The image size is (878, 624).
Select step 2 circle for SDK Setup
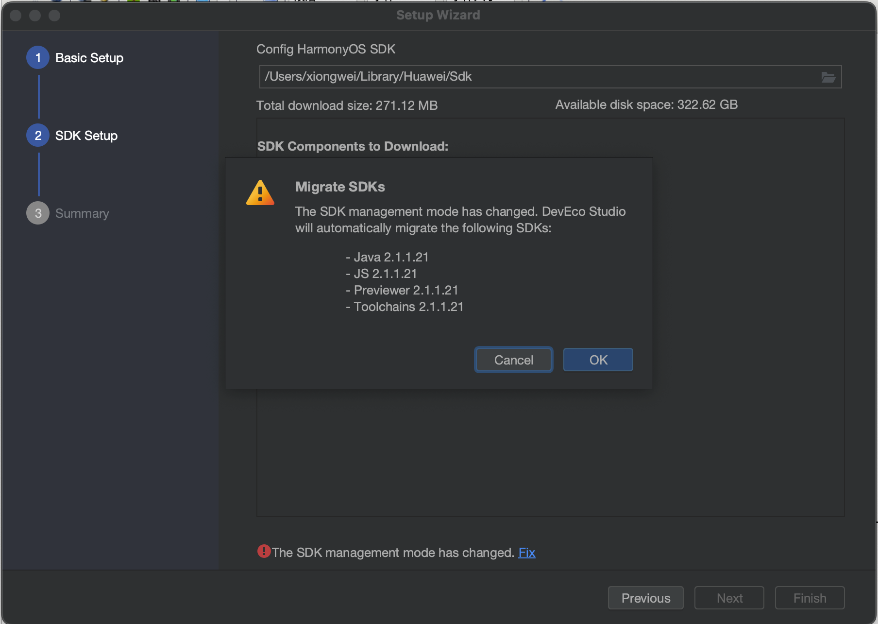tap(38, 136)
